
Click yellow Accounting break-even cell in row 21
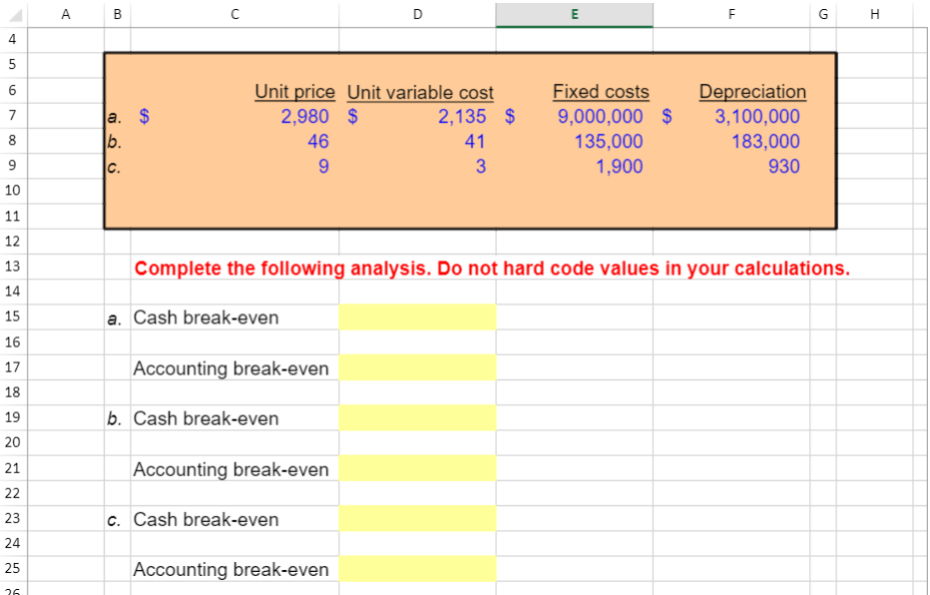click(417, 468)
